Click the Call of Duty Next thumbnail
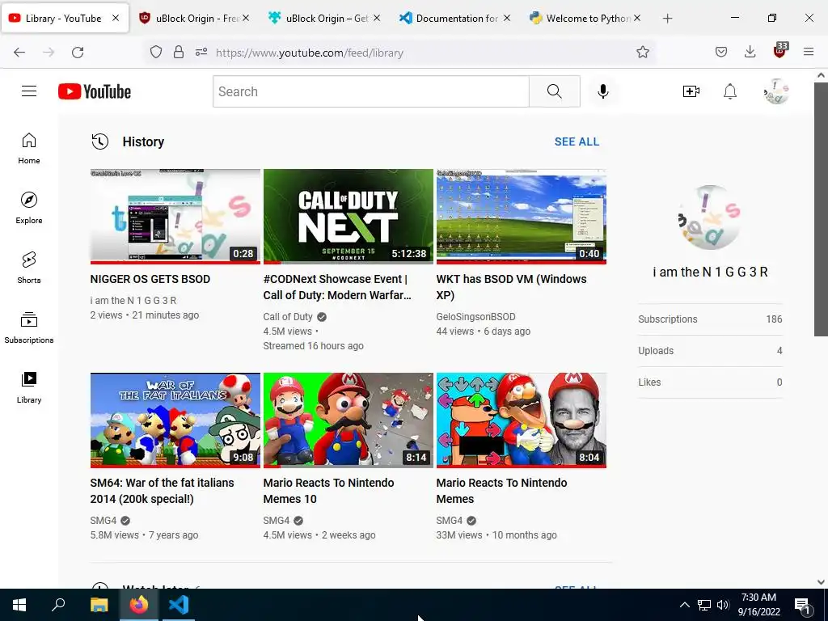This screenshot has height=621, width=828. click(x=349, y=216)
